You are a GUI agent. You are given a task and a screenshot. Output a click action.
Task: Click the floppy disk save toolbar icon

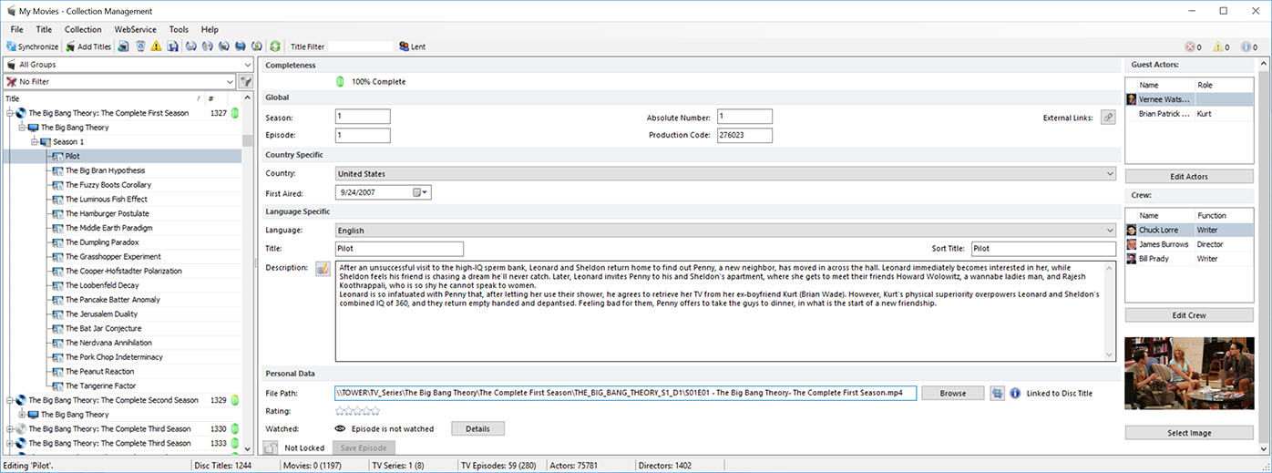[x=172, y=46]
